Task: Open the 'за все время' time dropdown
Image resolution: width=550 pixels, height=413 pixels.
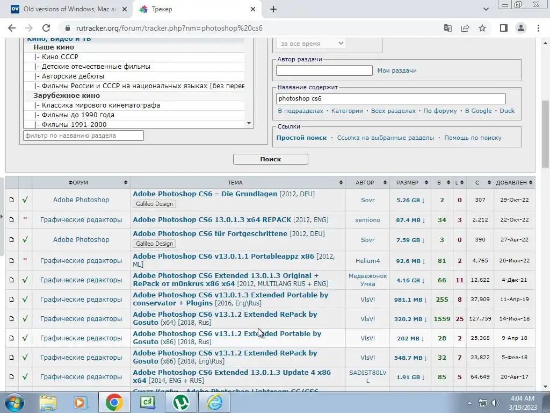Action: tap(311, 44)
